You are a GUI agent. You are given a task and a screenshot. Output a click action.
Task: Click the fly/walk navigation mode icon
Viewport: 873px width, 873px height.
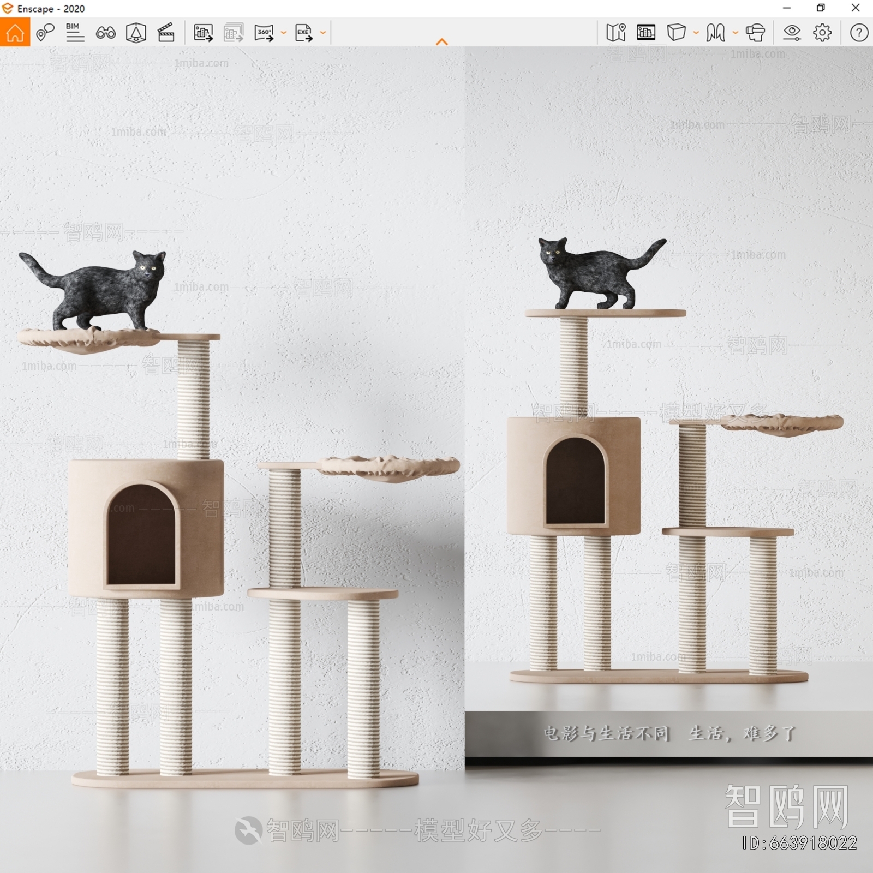pyautogui.click(x=715, y=33)
